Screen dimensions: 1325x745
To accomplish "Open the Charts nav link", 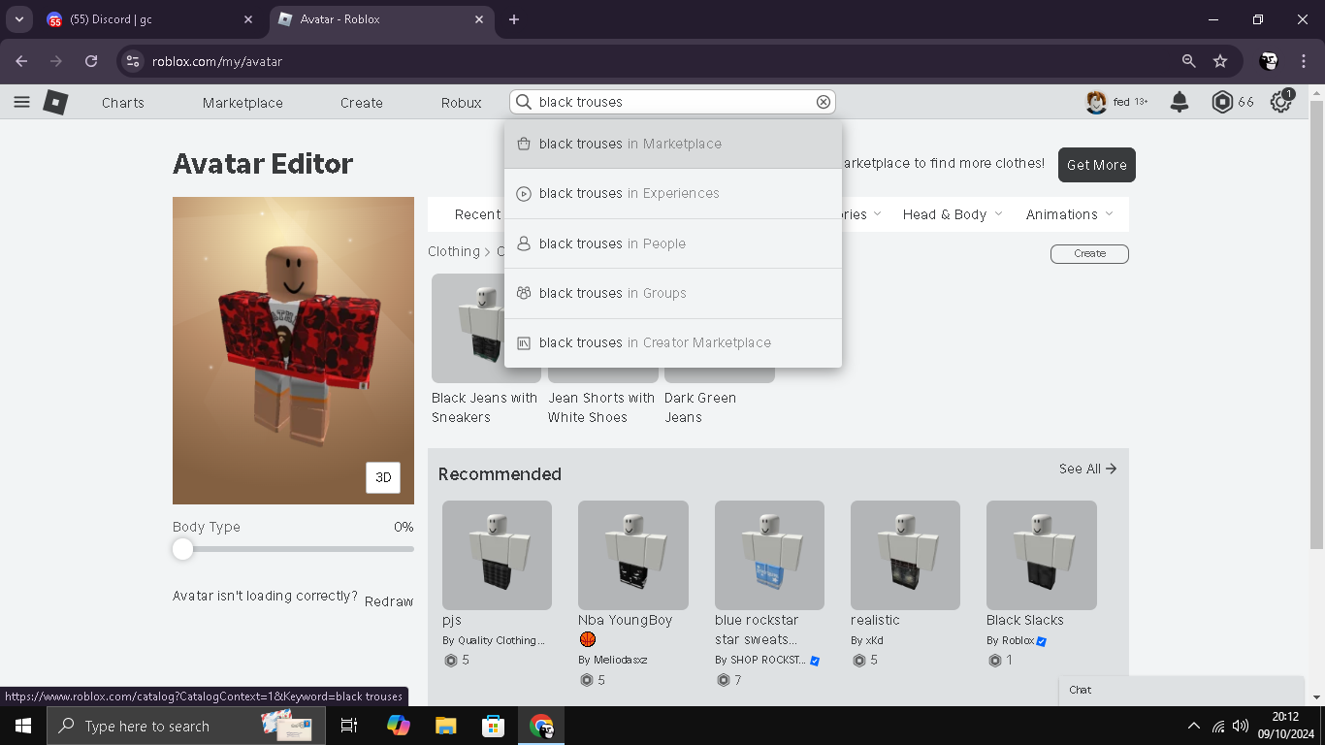I will click(123, 103).
